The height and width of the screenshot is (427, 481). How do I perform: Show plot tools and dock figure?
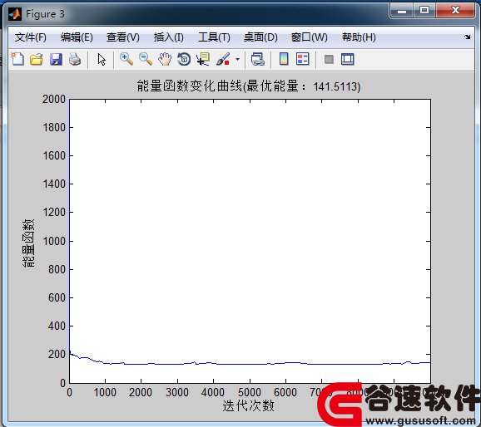point(348,59)
